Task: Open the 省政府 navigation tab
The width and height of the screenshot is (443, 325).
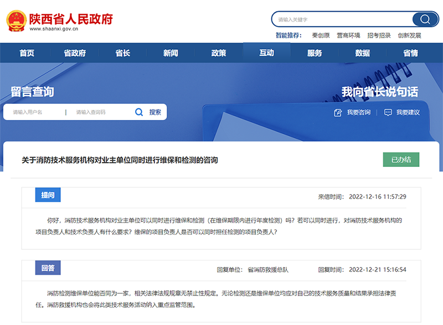Action: click(x=75, y=53)
